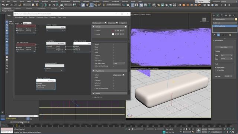
Task: Open the Rendering menu in 3ds Max
Action: tap(76, 1)
